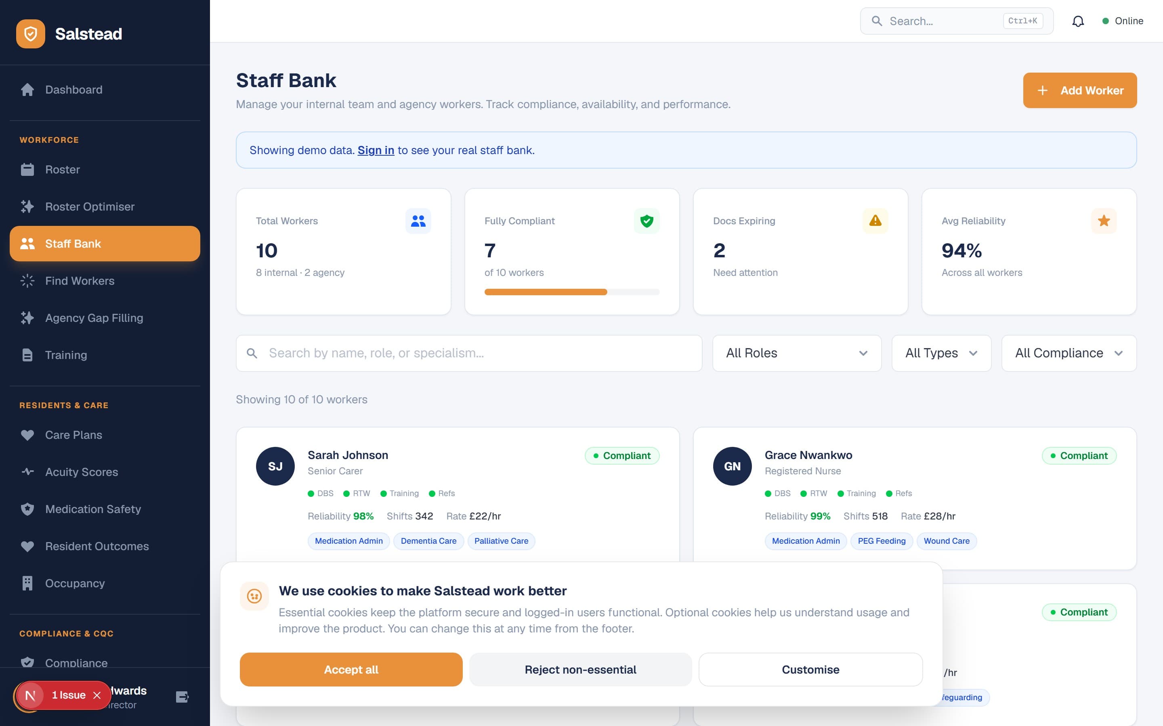Click Sarah Johnson's Dementia Care tag

429,541
